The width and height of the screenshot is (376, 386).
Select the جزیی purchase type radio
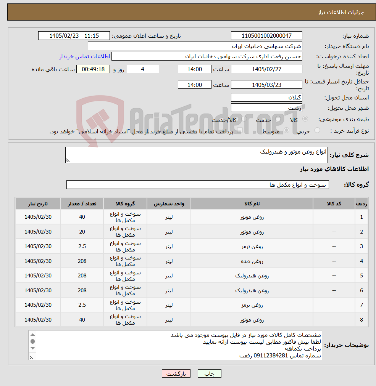pos(317,130)
